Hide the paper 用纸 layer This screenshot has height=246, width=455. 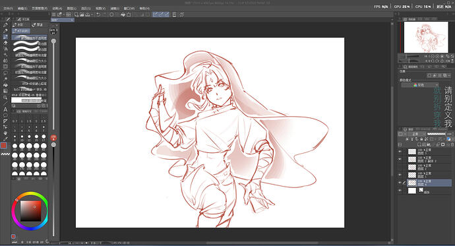[x=400, y=191]
